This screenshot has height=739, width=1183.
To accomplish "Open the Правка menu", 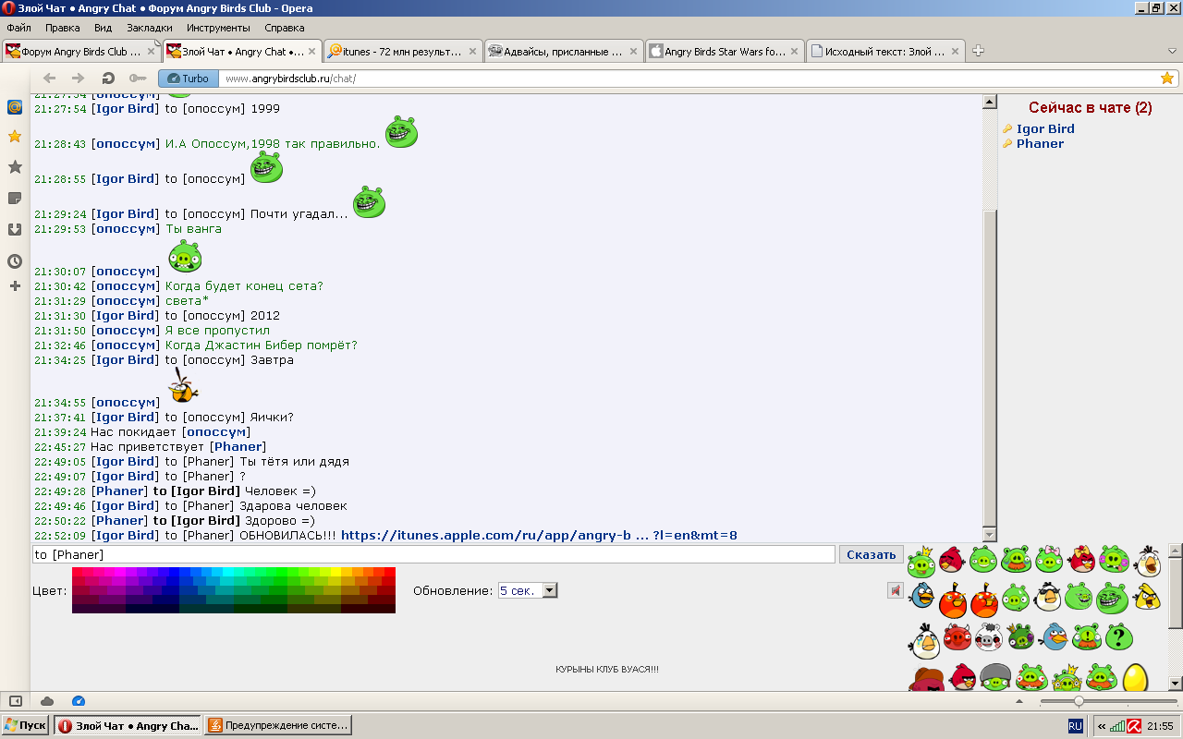I will click(63, 28).
